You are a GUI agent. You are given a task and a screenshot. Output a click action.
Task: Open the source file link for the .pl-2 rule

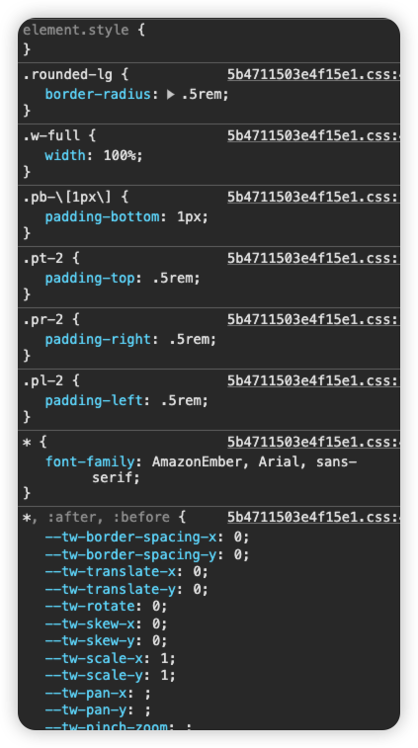coord(313,380)
